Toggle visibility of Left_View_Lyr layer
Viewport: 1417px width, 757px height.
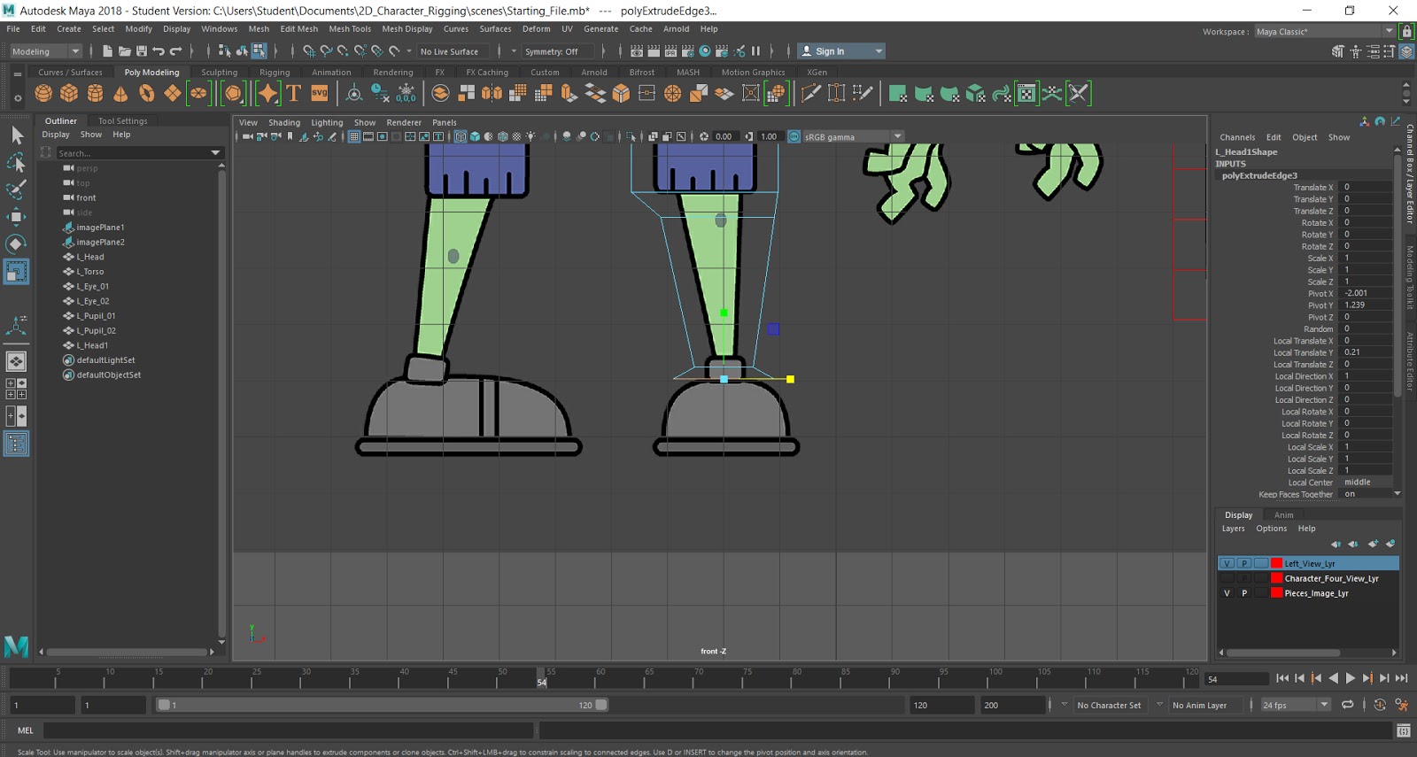[x=1227, y=563]
